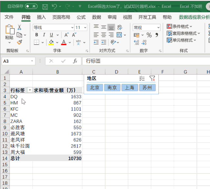Viewport: 210px width, 189px height.
Task: Toggle Underline formatting
Action: [51, 35]
